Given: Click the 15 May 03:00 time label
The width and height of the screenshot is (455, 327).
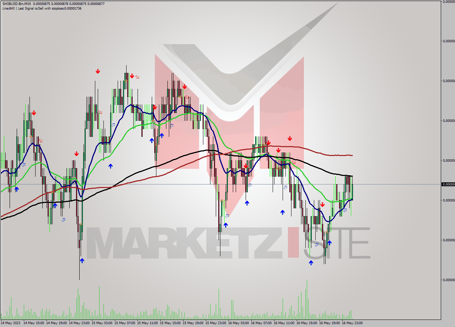Looking at the screenshot, I should (103, 323).
